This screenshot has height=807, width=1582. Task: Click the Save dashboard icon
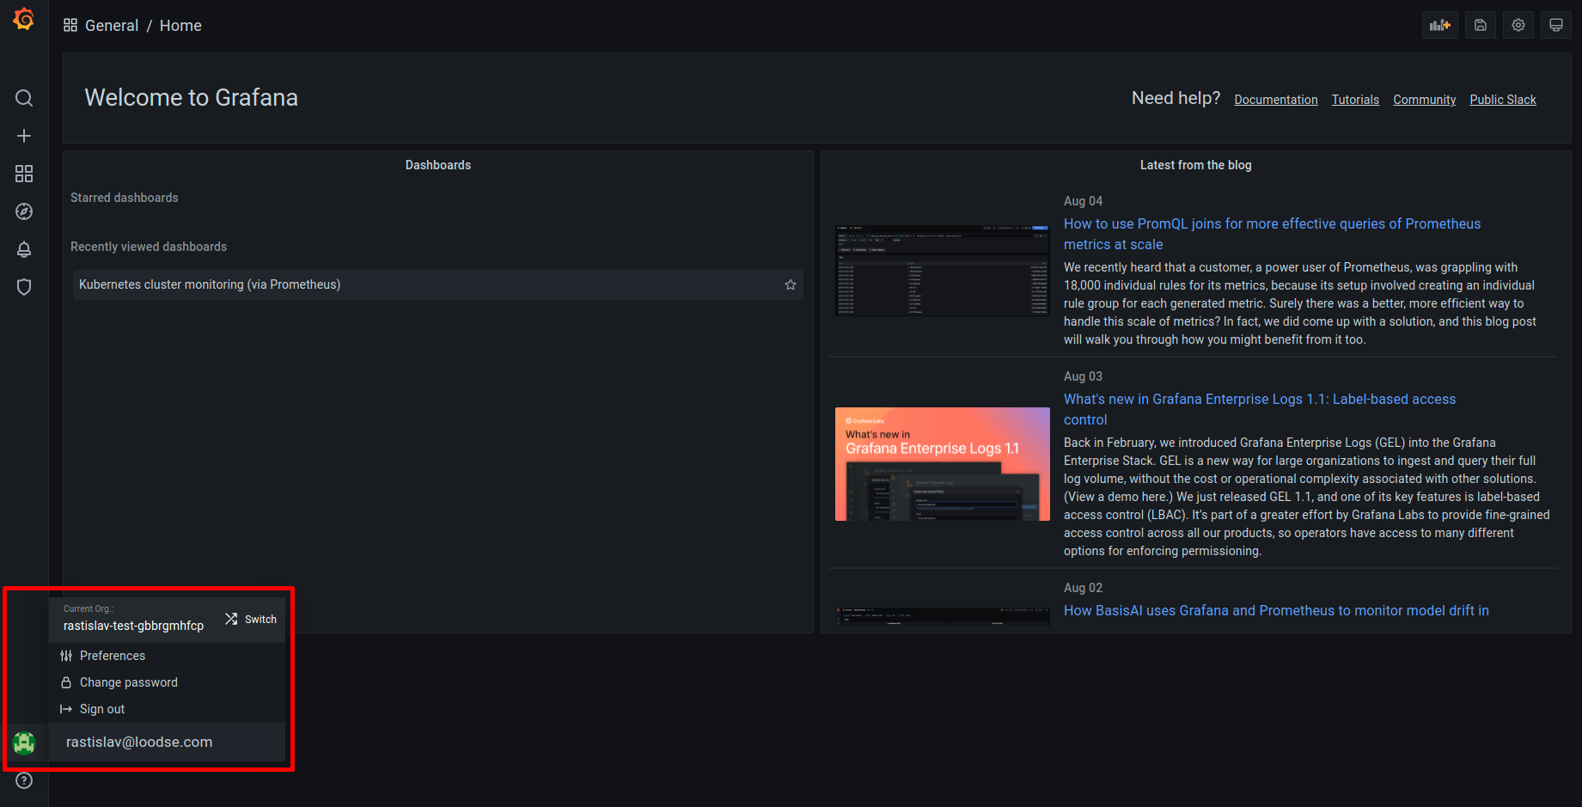(x=1479, y=24)
